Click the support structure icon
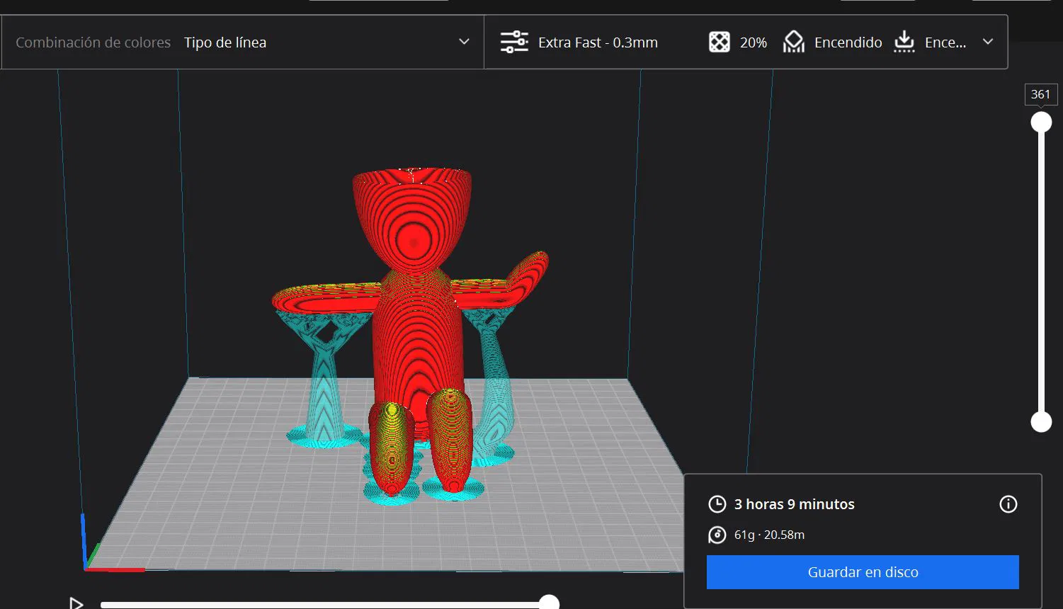Image resolution: width=1063 pixels, height=609 pixels. 793,42
